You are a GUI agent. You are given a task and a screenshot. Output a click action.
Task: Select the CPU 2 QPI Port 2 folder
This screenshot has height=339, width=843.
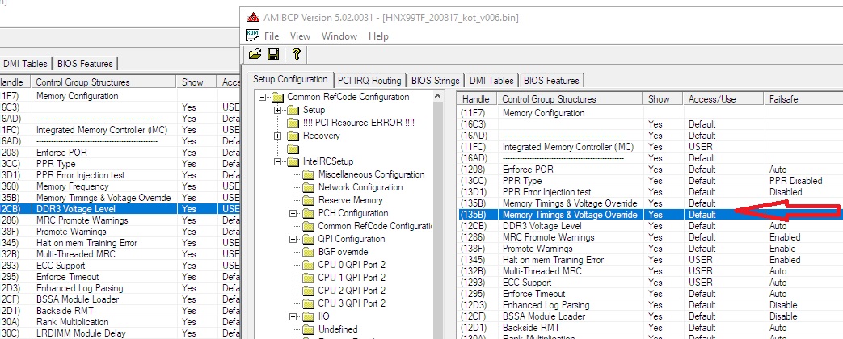tap(344, 291)
